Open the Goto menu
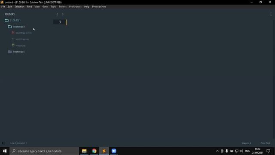 point(45,7)
